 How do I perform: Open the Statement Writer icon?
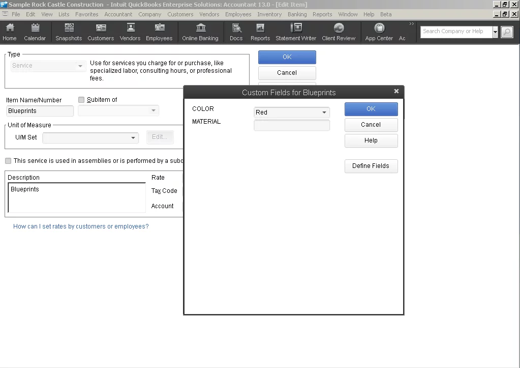coord(296,32)
